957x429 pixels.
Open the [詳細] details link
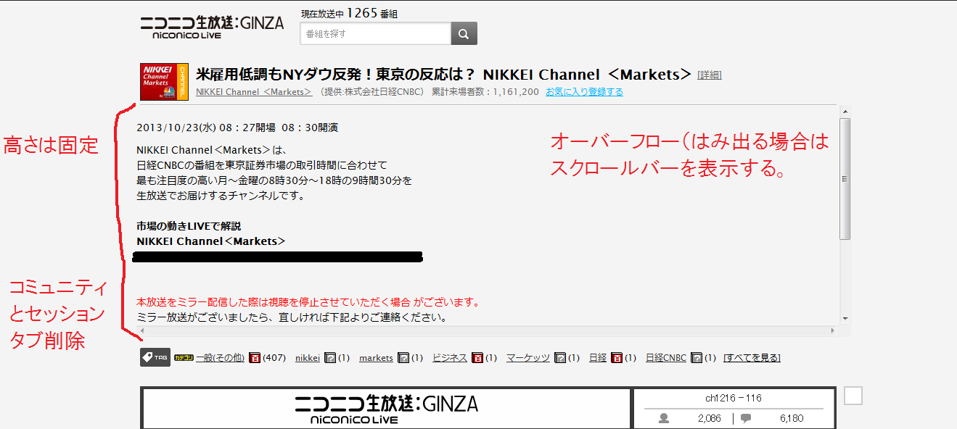[x=710, y=75]
